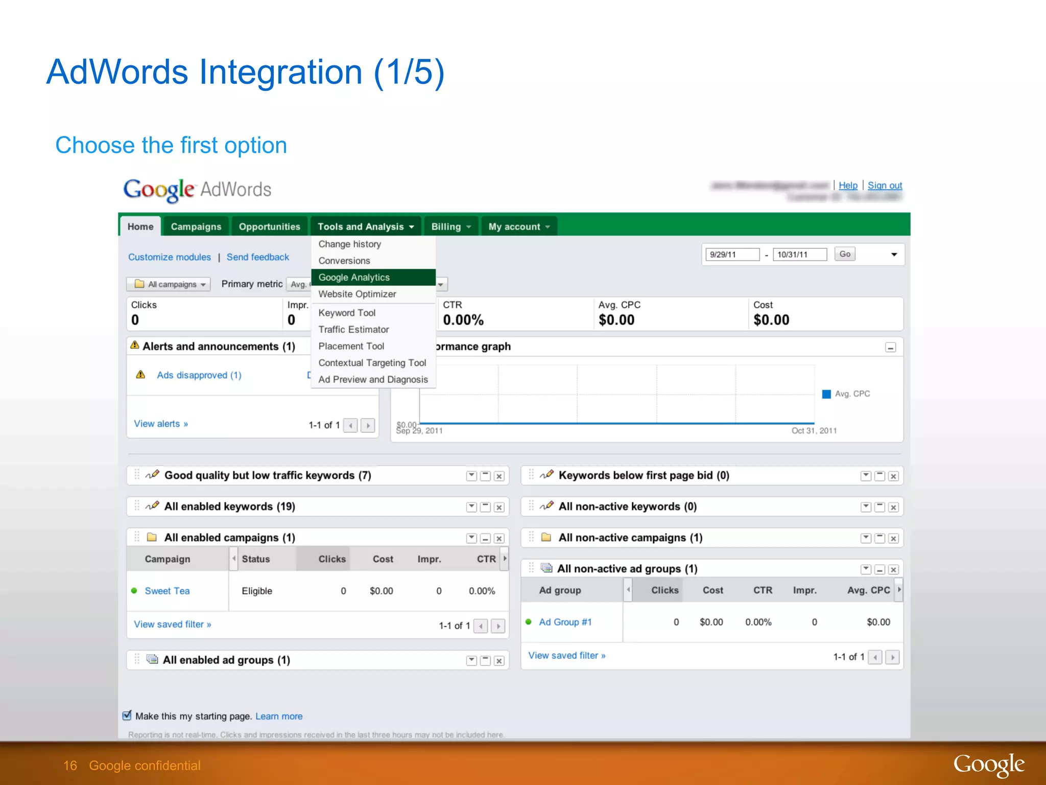Open the Home tab
This screenshot has width=1046, height=785.
(140, 226)
